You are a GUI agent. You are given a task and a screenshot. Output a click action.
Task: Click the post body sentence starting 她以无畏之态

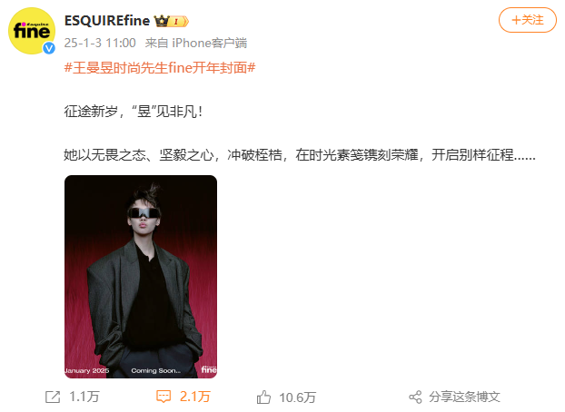[x=300, y=155]
